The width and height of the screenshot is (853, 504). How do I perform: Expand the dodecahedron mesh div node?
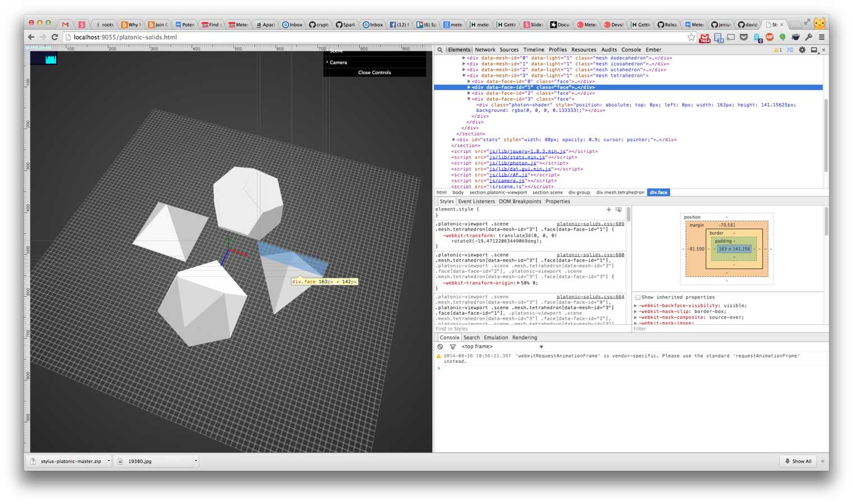[x=463, y=58]
